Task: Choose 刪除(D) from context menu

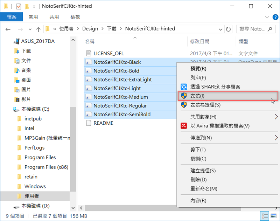Action: tap(228, 180)
